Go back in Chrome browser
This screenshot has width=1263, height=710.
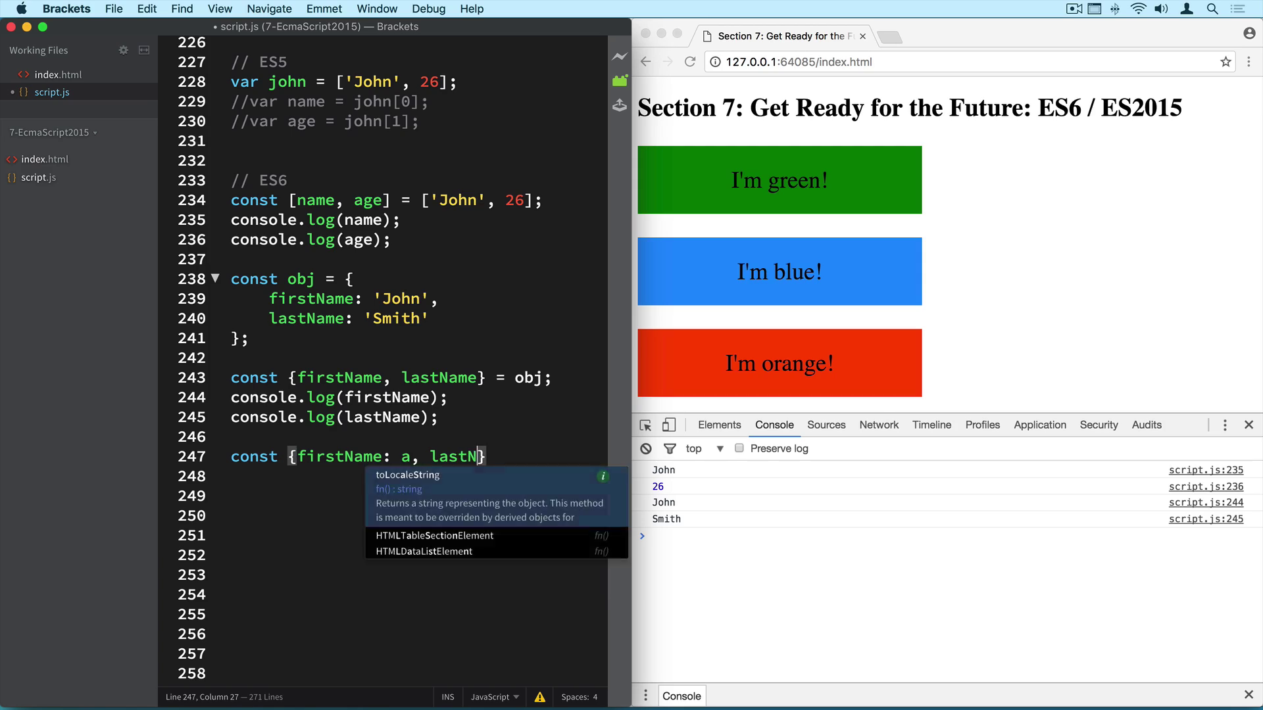click(645, 62)
